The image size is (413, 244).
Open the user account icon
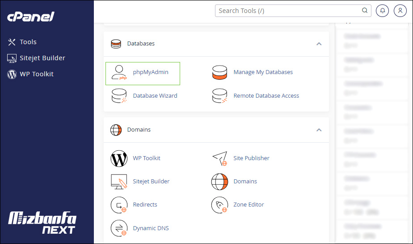point(400,11)
